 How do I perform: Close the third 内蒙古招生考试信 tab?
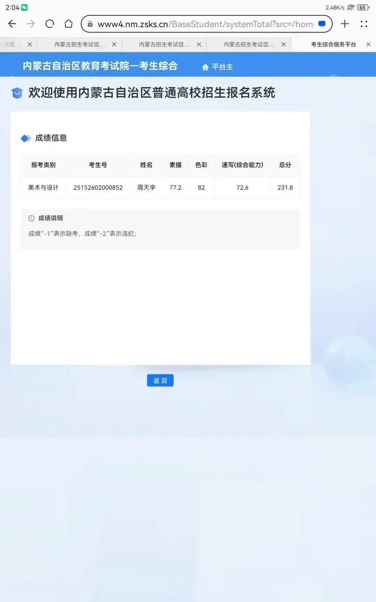point(283,44)
